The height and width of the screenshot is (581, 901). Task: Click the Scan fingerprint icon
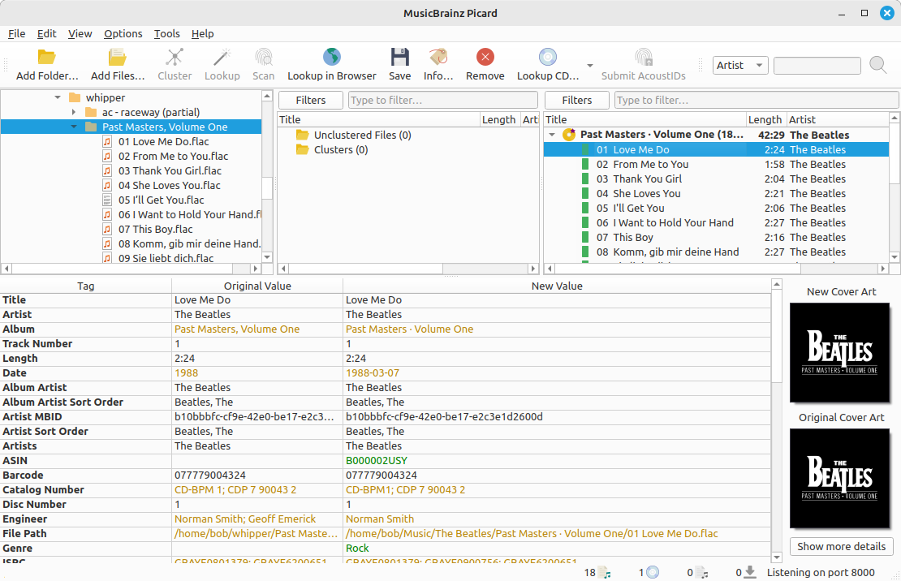pyautogui.click(x=263, y=57)
